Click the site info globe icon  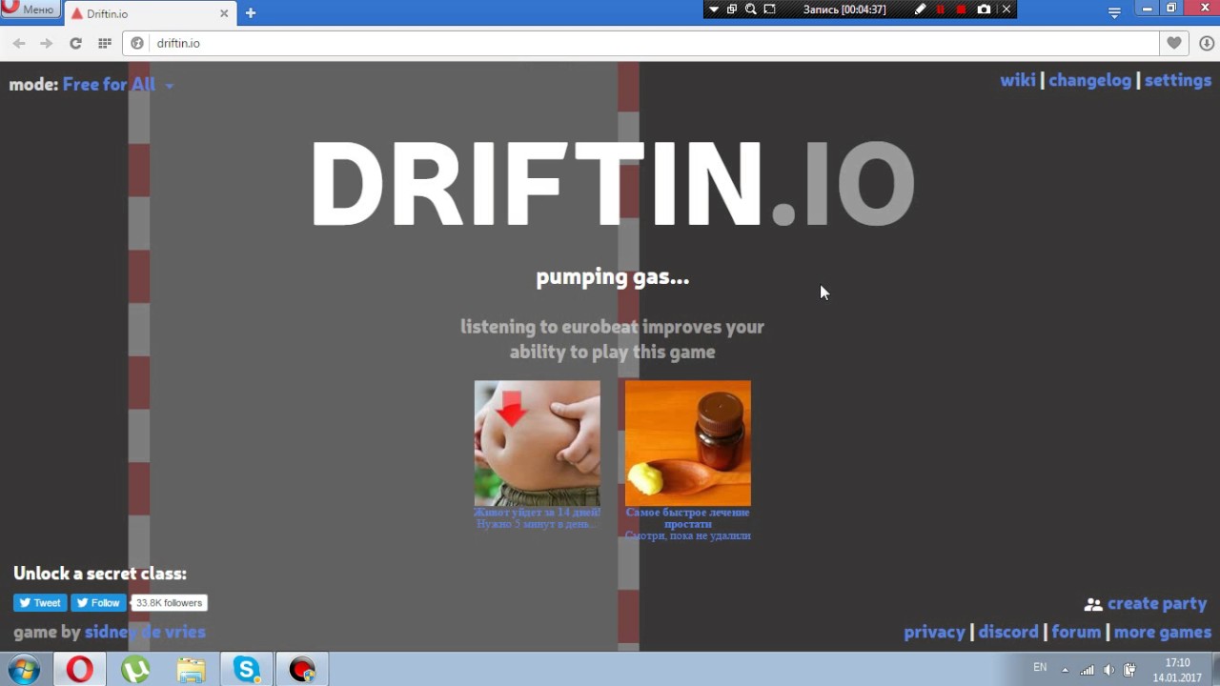pyautogui.click(x=137, y=43)
